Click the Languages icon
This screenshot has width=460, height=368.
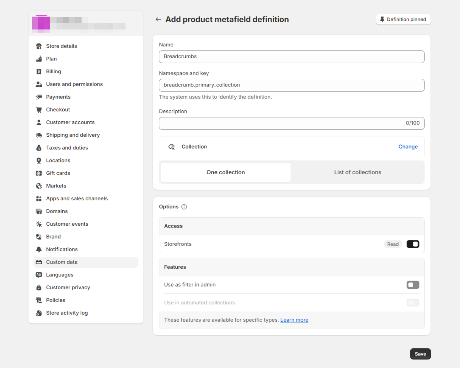point(39,275)
